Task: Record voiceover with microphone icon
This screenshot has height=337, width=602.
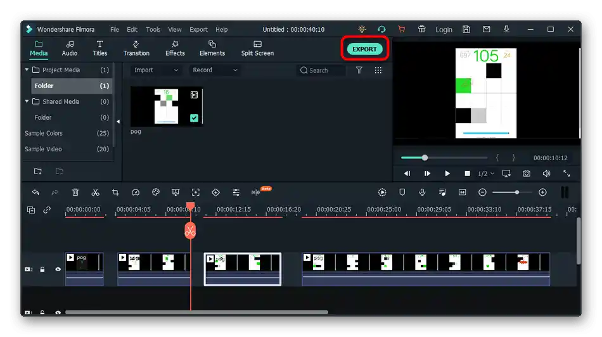Action: point(422,193)
